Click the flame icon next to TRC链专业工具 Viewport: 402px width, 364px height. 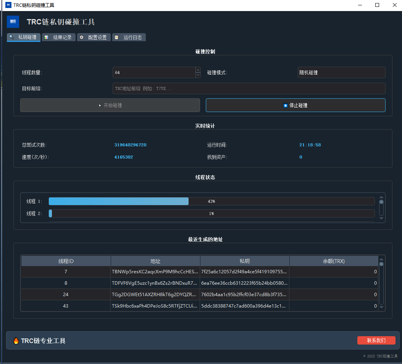[x=16, y=341]
